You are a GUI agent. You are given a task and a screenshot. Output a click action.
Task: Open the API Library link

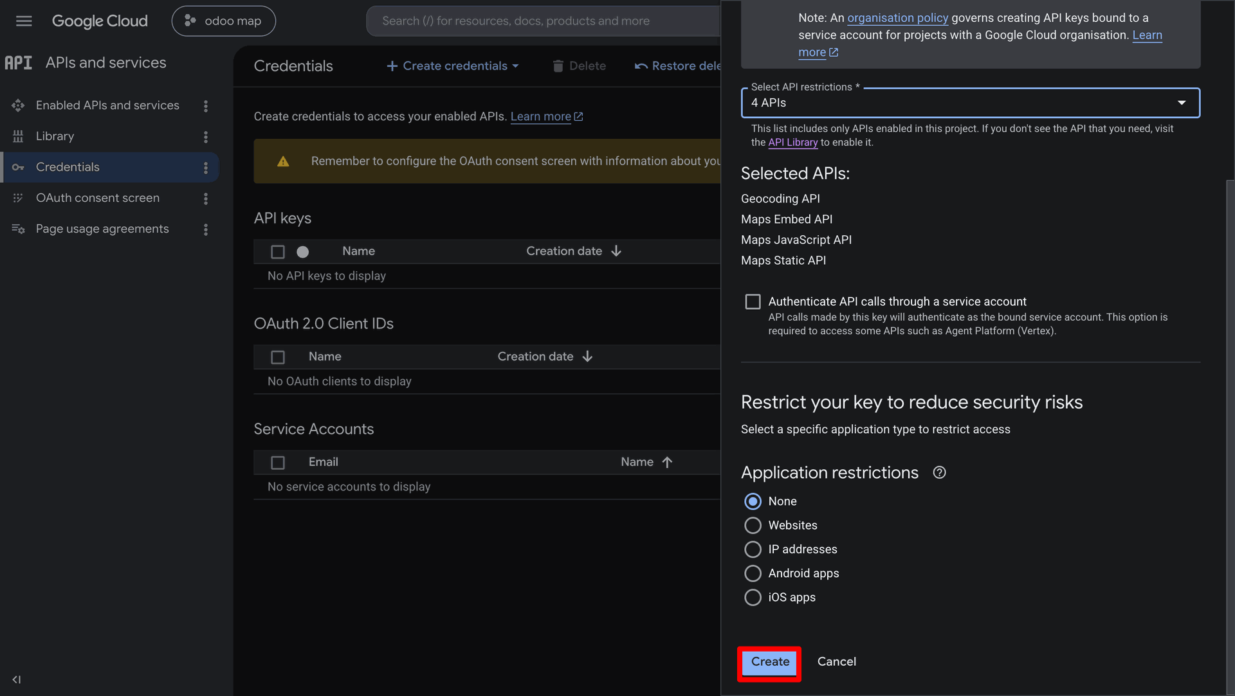click(x=792, y=143)
